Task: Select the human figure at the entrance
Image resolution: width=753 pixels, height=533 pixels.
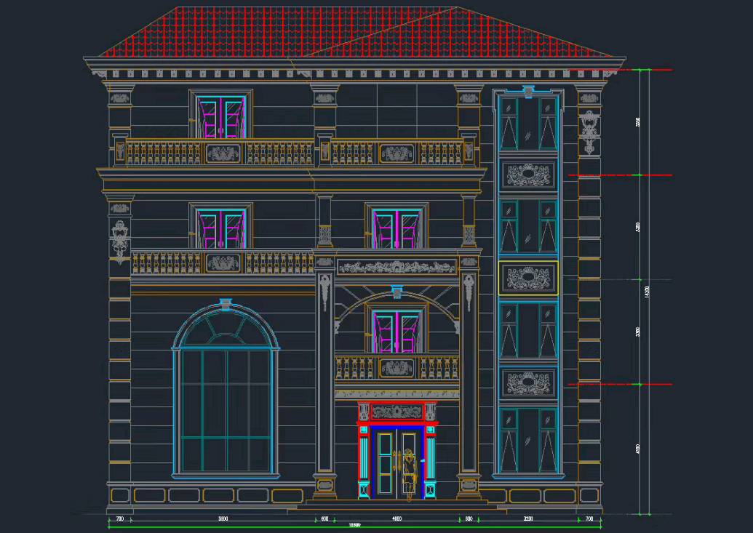Action: (x=409, y=474)
